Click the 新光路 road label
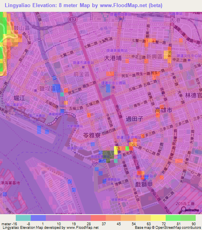 click(x=127, y=153)
